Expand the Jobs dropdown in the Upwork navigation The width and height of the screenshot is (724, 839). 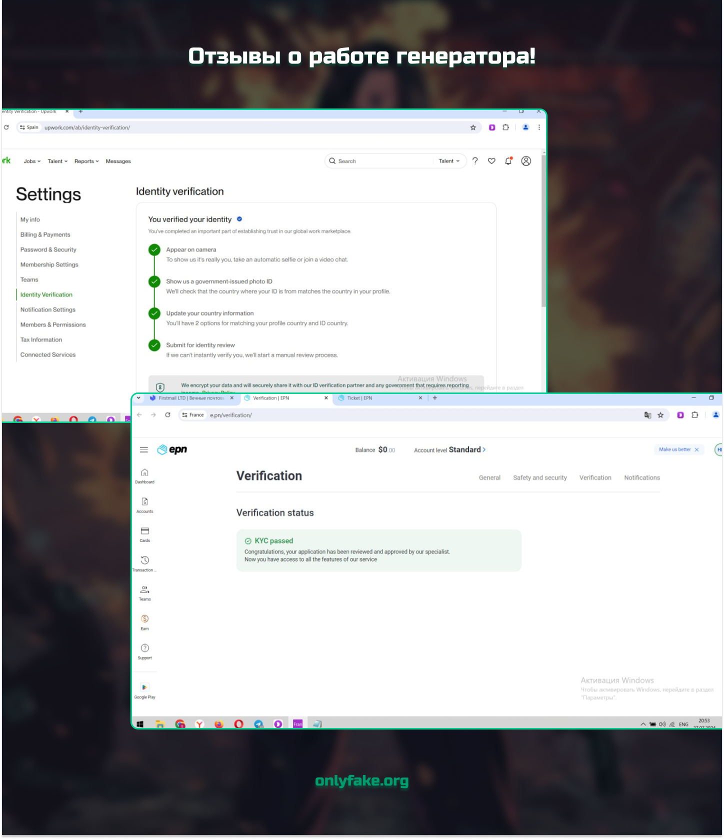(x=32, y=161)
